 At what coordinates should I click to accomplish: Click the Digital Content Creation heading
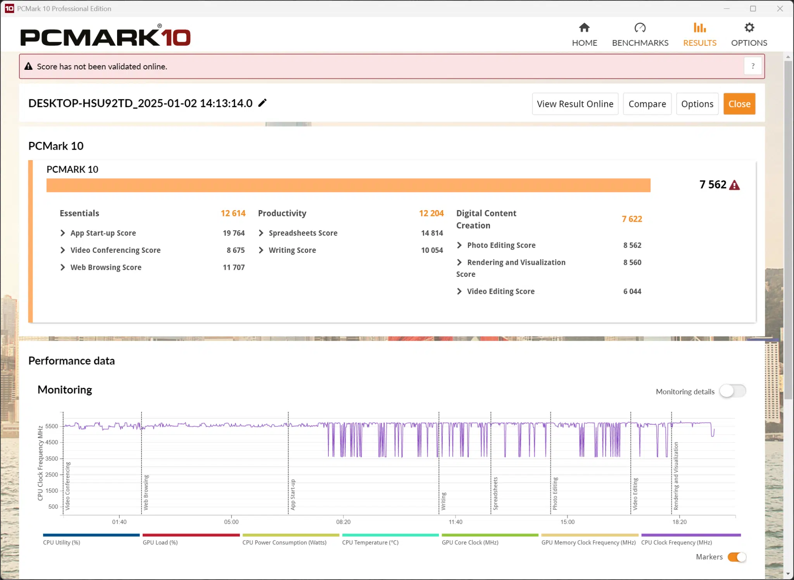[x=486, y=219]
